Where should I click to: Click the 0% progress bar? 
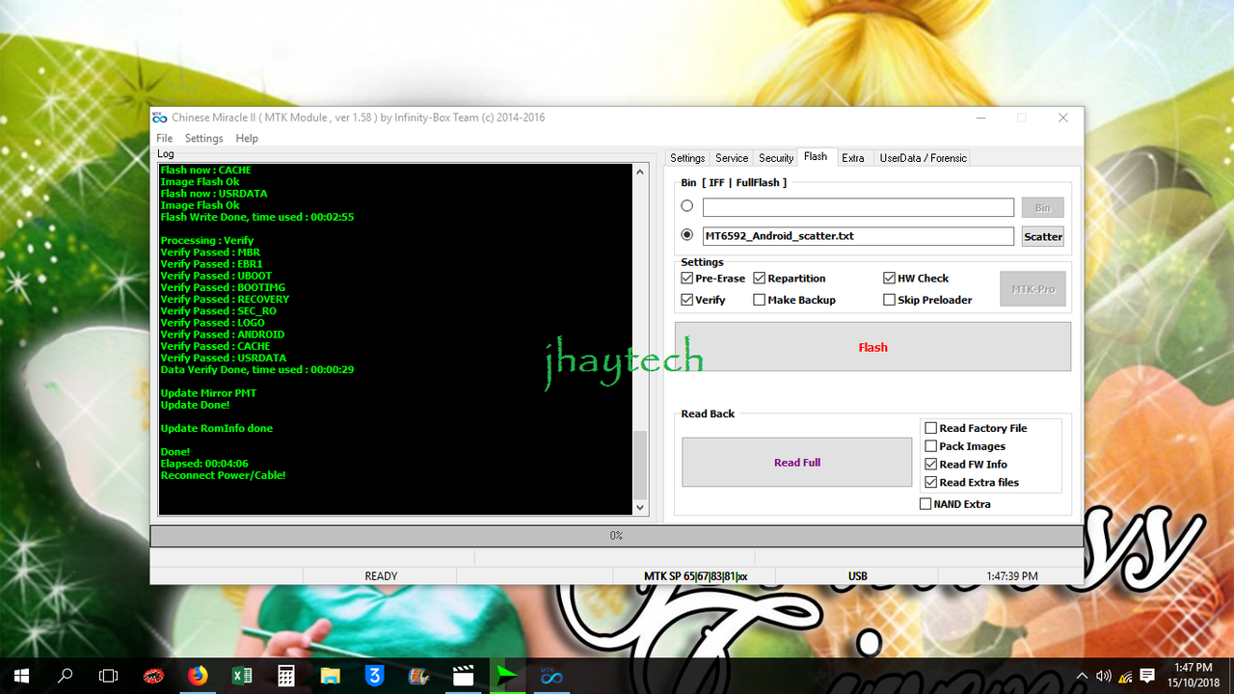point(616,536)
